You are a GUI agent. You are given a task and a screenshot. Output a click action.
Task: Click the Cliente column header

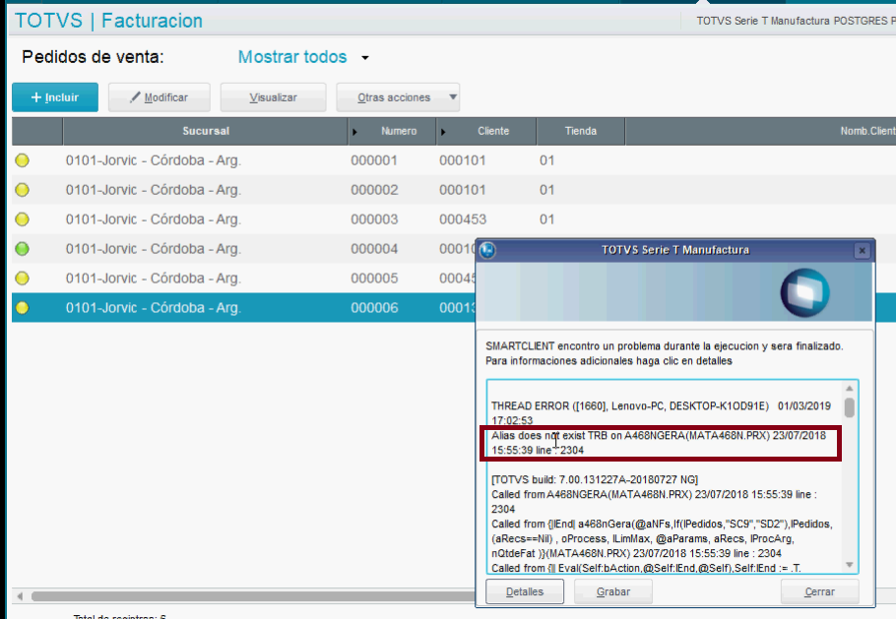point(486,131)
